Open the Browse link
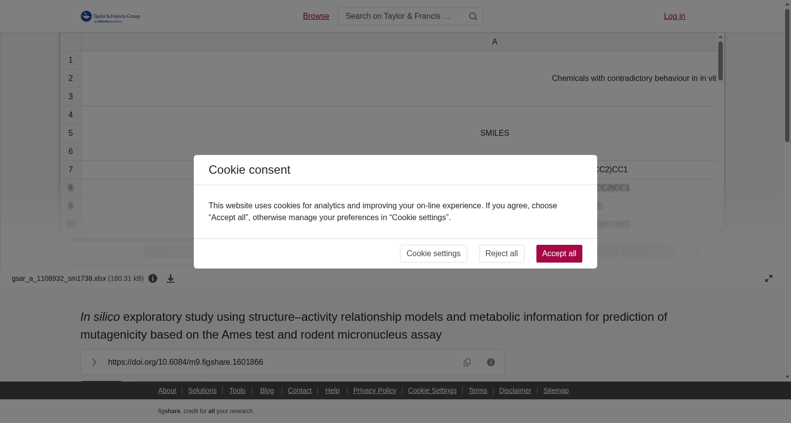791x423 pixels. point(316,16)
